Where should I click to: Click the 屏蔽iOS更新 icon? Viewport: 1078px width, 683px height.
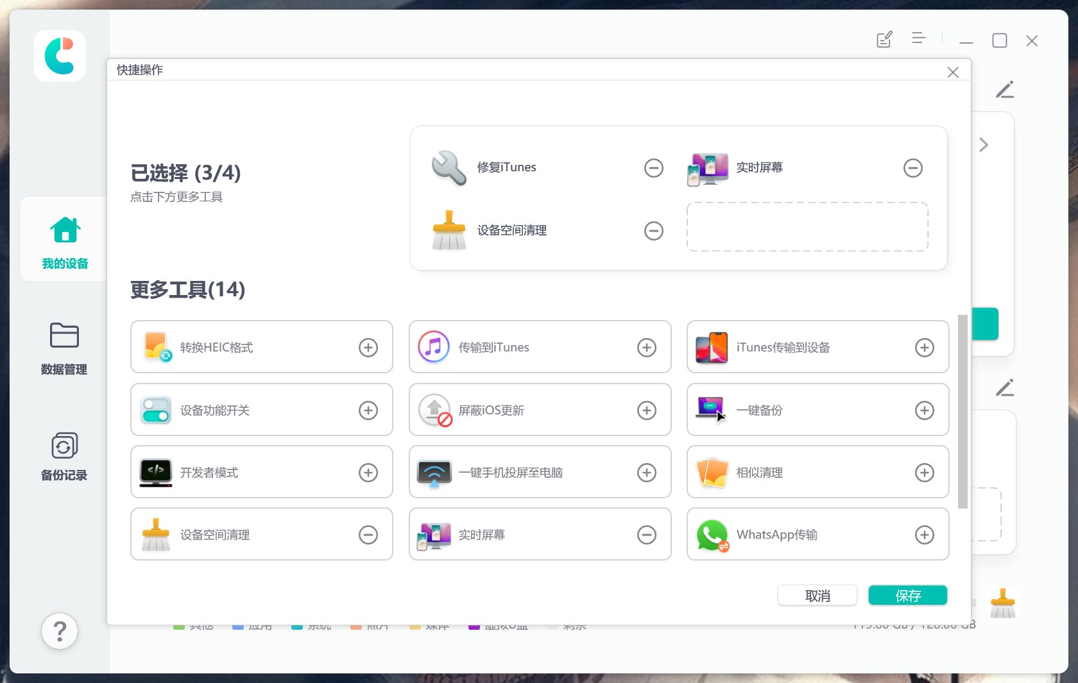pos(436,410)
